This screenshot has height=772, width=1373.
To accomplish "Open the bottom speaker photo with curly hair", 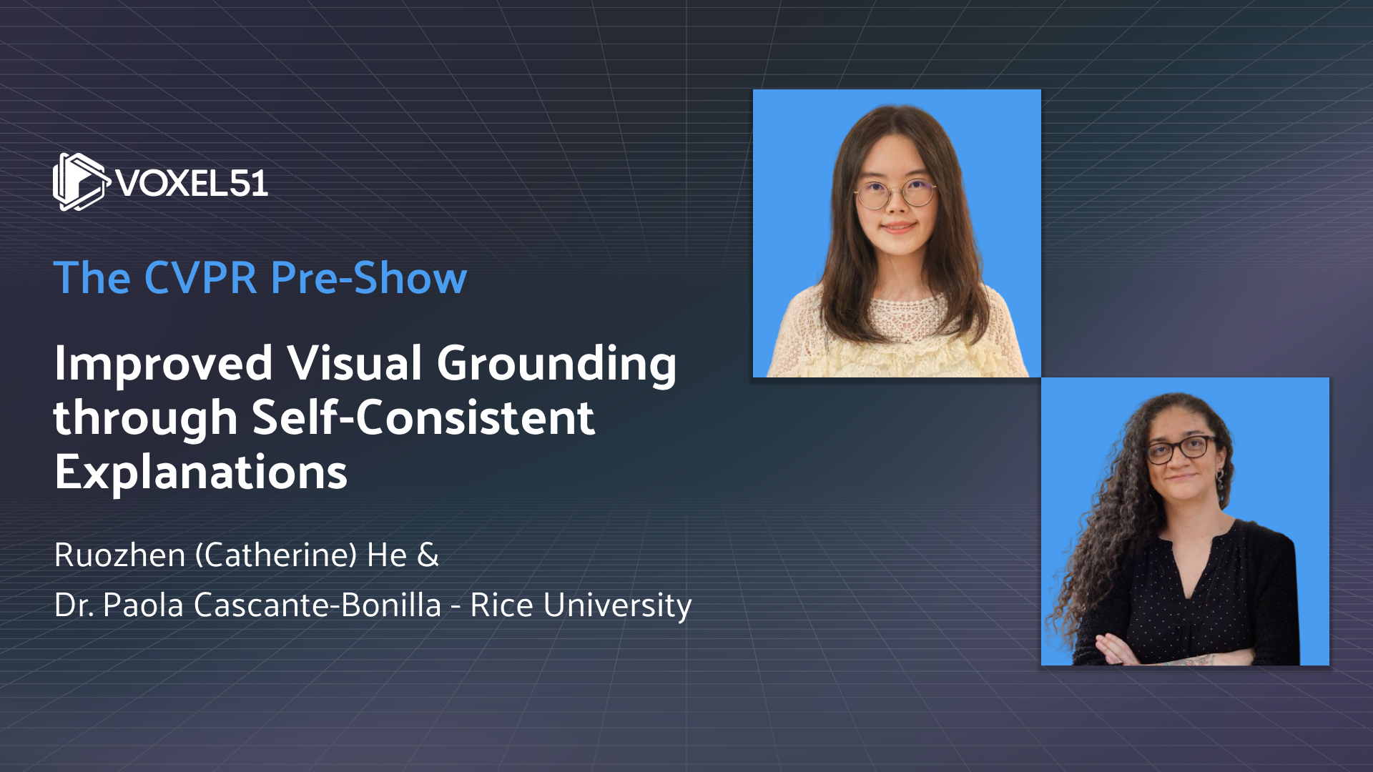I will coord(1185,522).
